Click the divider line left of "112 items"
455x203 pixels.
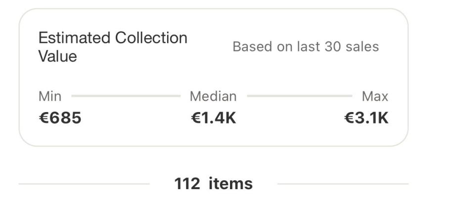pos(84,184)
